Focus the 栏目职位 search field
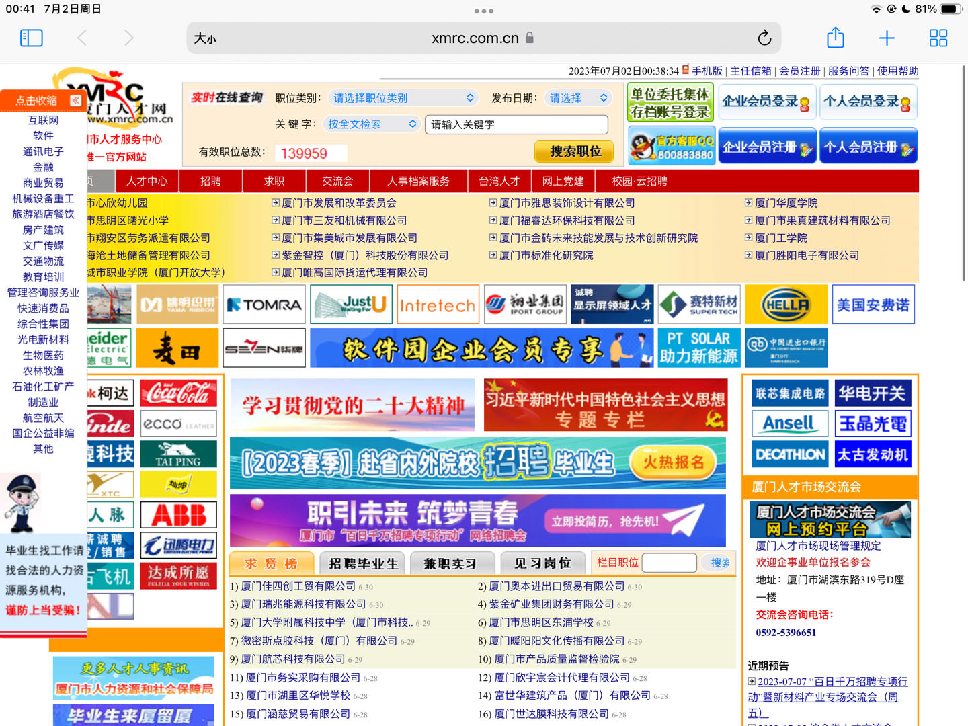This screenshot has height=726, width=968. (669, 563)
